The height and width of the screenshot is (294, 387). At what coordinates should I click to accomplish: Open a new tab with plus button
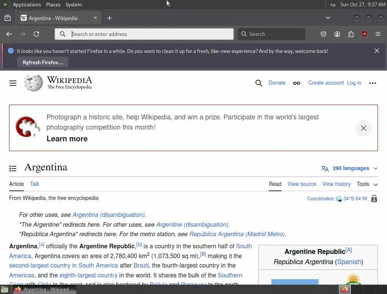(110, 18)
